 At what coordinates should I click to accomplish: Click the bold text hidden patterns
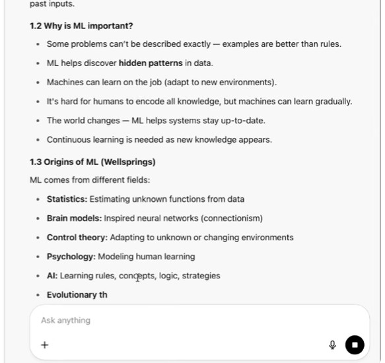(151, 63)
